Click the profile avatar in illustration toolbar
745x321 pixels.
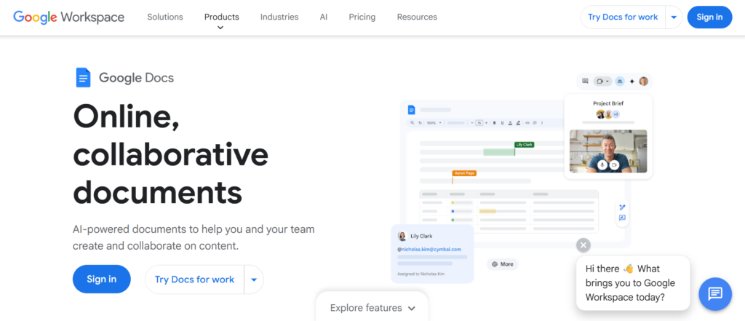click(643, 81)
